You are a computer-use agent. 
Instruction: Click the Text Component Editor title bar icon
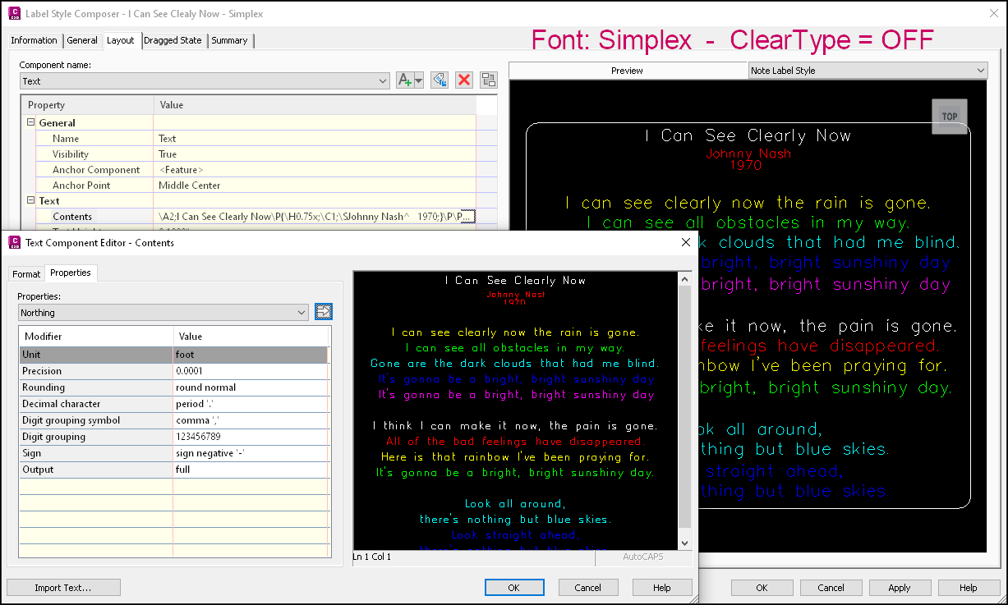tap(12, 242)
